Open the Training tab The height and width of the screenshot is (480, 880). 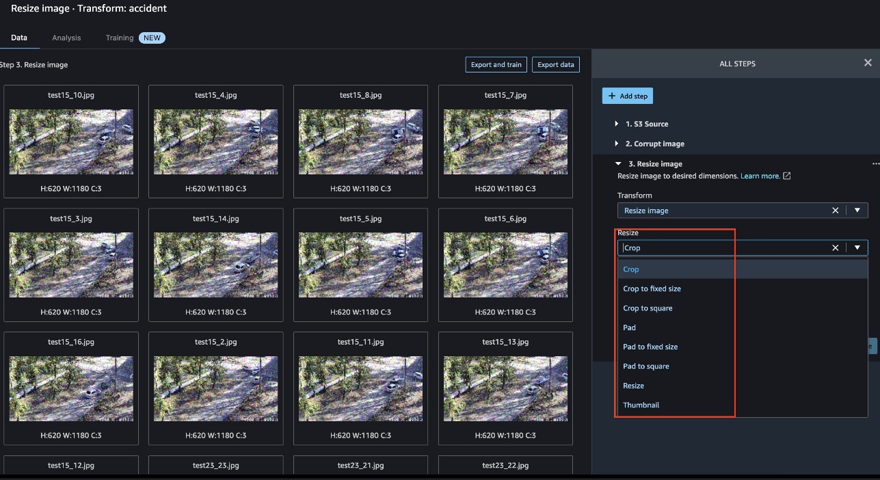120,38
